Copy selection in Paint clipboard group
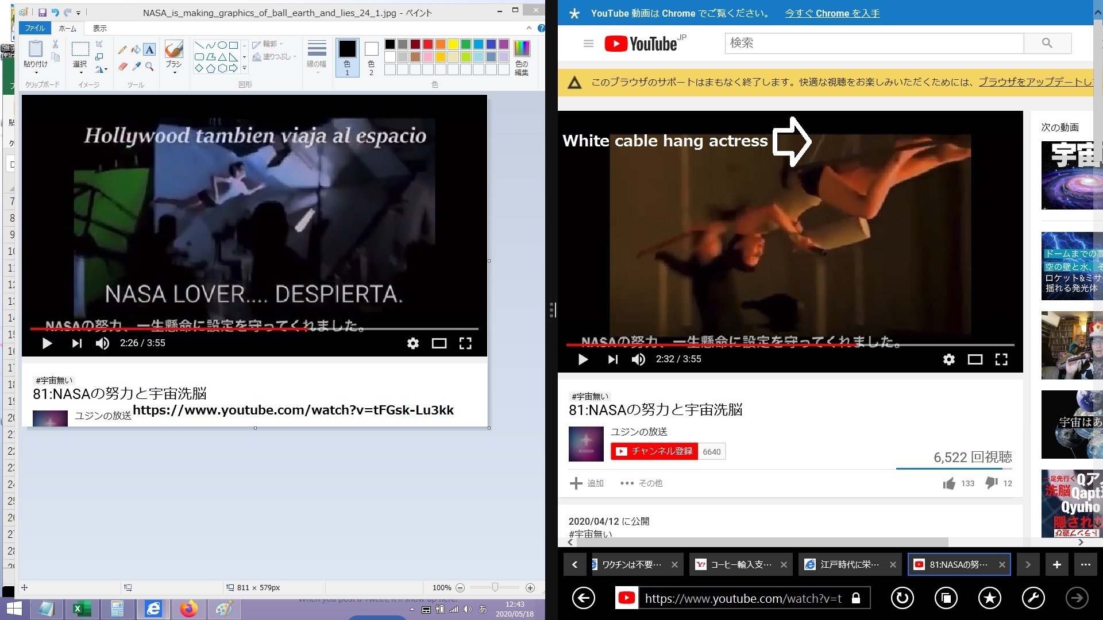 point(55,57)
